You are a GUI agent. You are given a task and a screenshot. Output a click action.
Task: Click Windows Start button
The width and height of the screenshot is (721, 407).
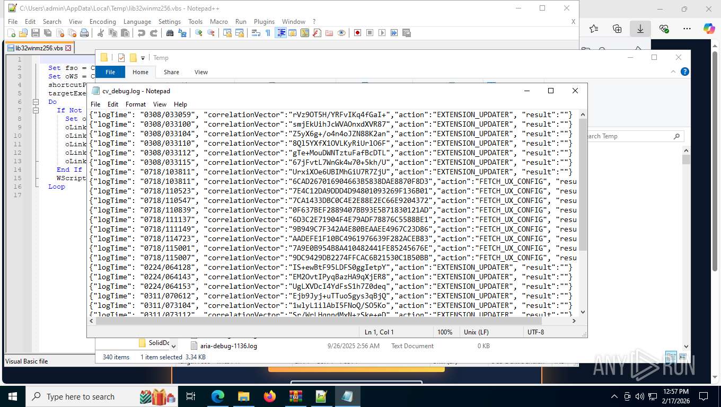tap(12, 396)
